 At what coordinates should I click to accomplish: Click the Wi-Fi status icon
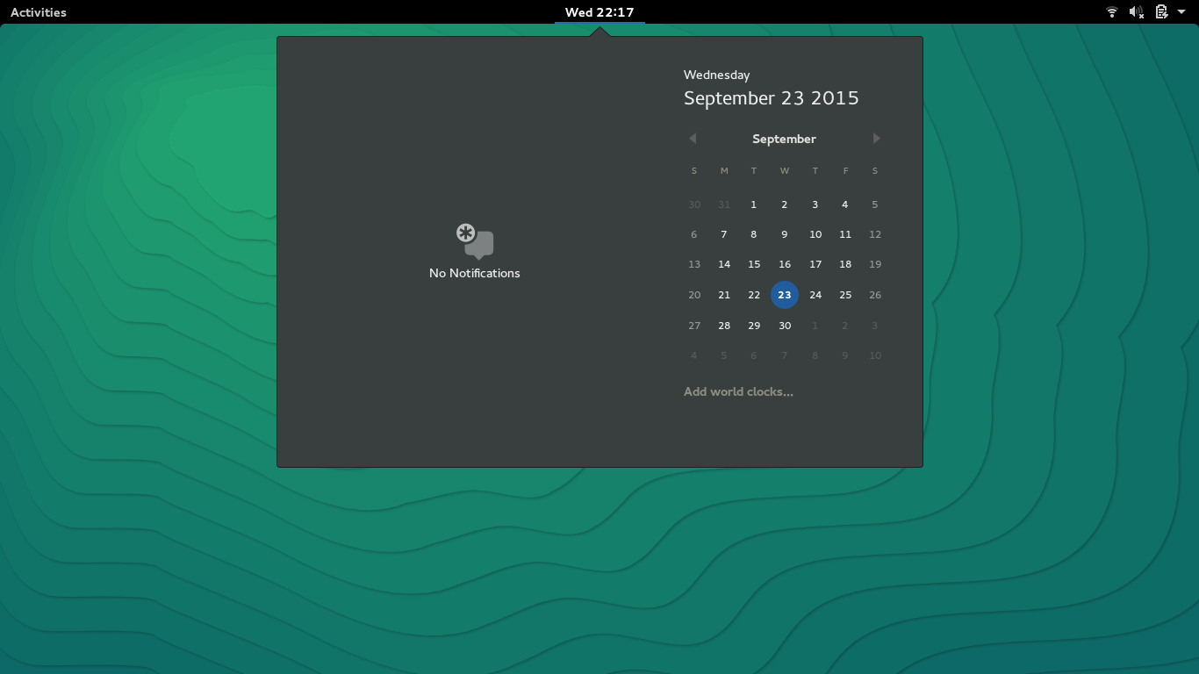point(1112,12)
